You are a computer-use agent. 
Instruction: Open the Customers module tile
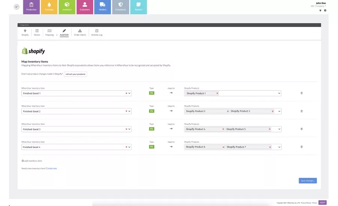85,7
